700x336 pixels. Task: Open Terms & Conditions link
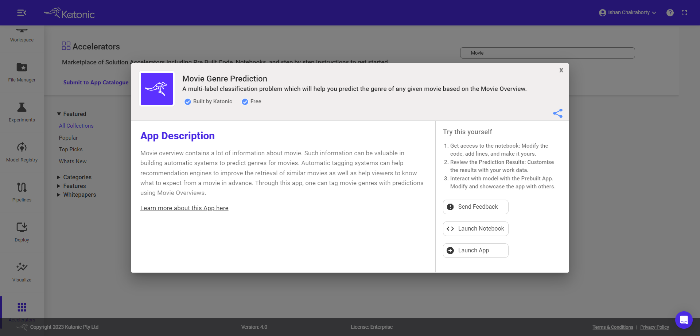[x=612, y=327]
